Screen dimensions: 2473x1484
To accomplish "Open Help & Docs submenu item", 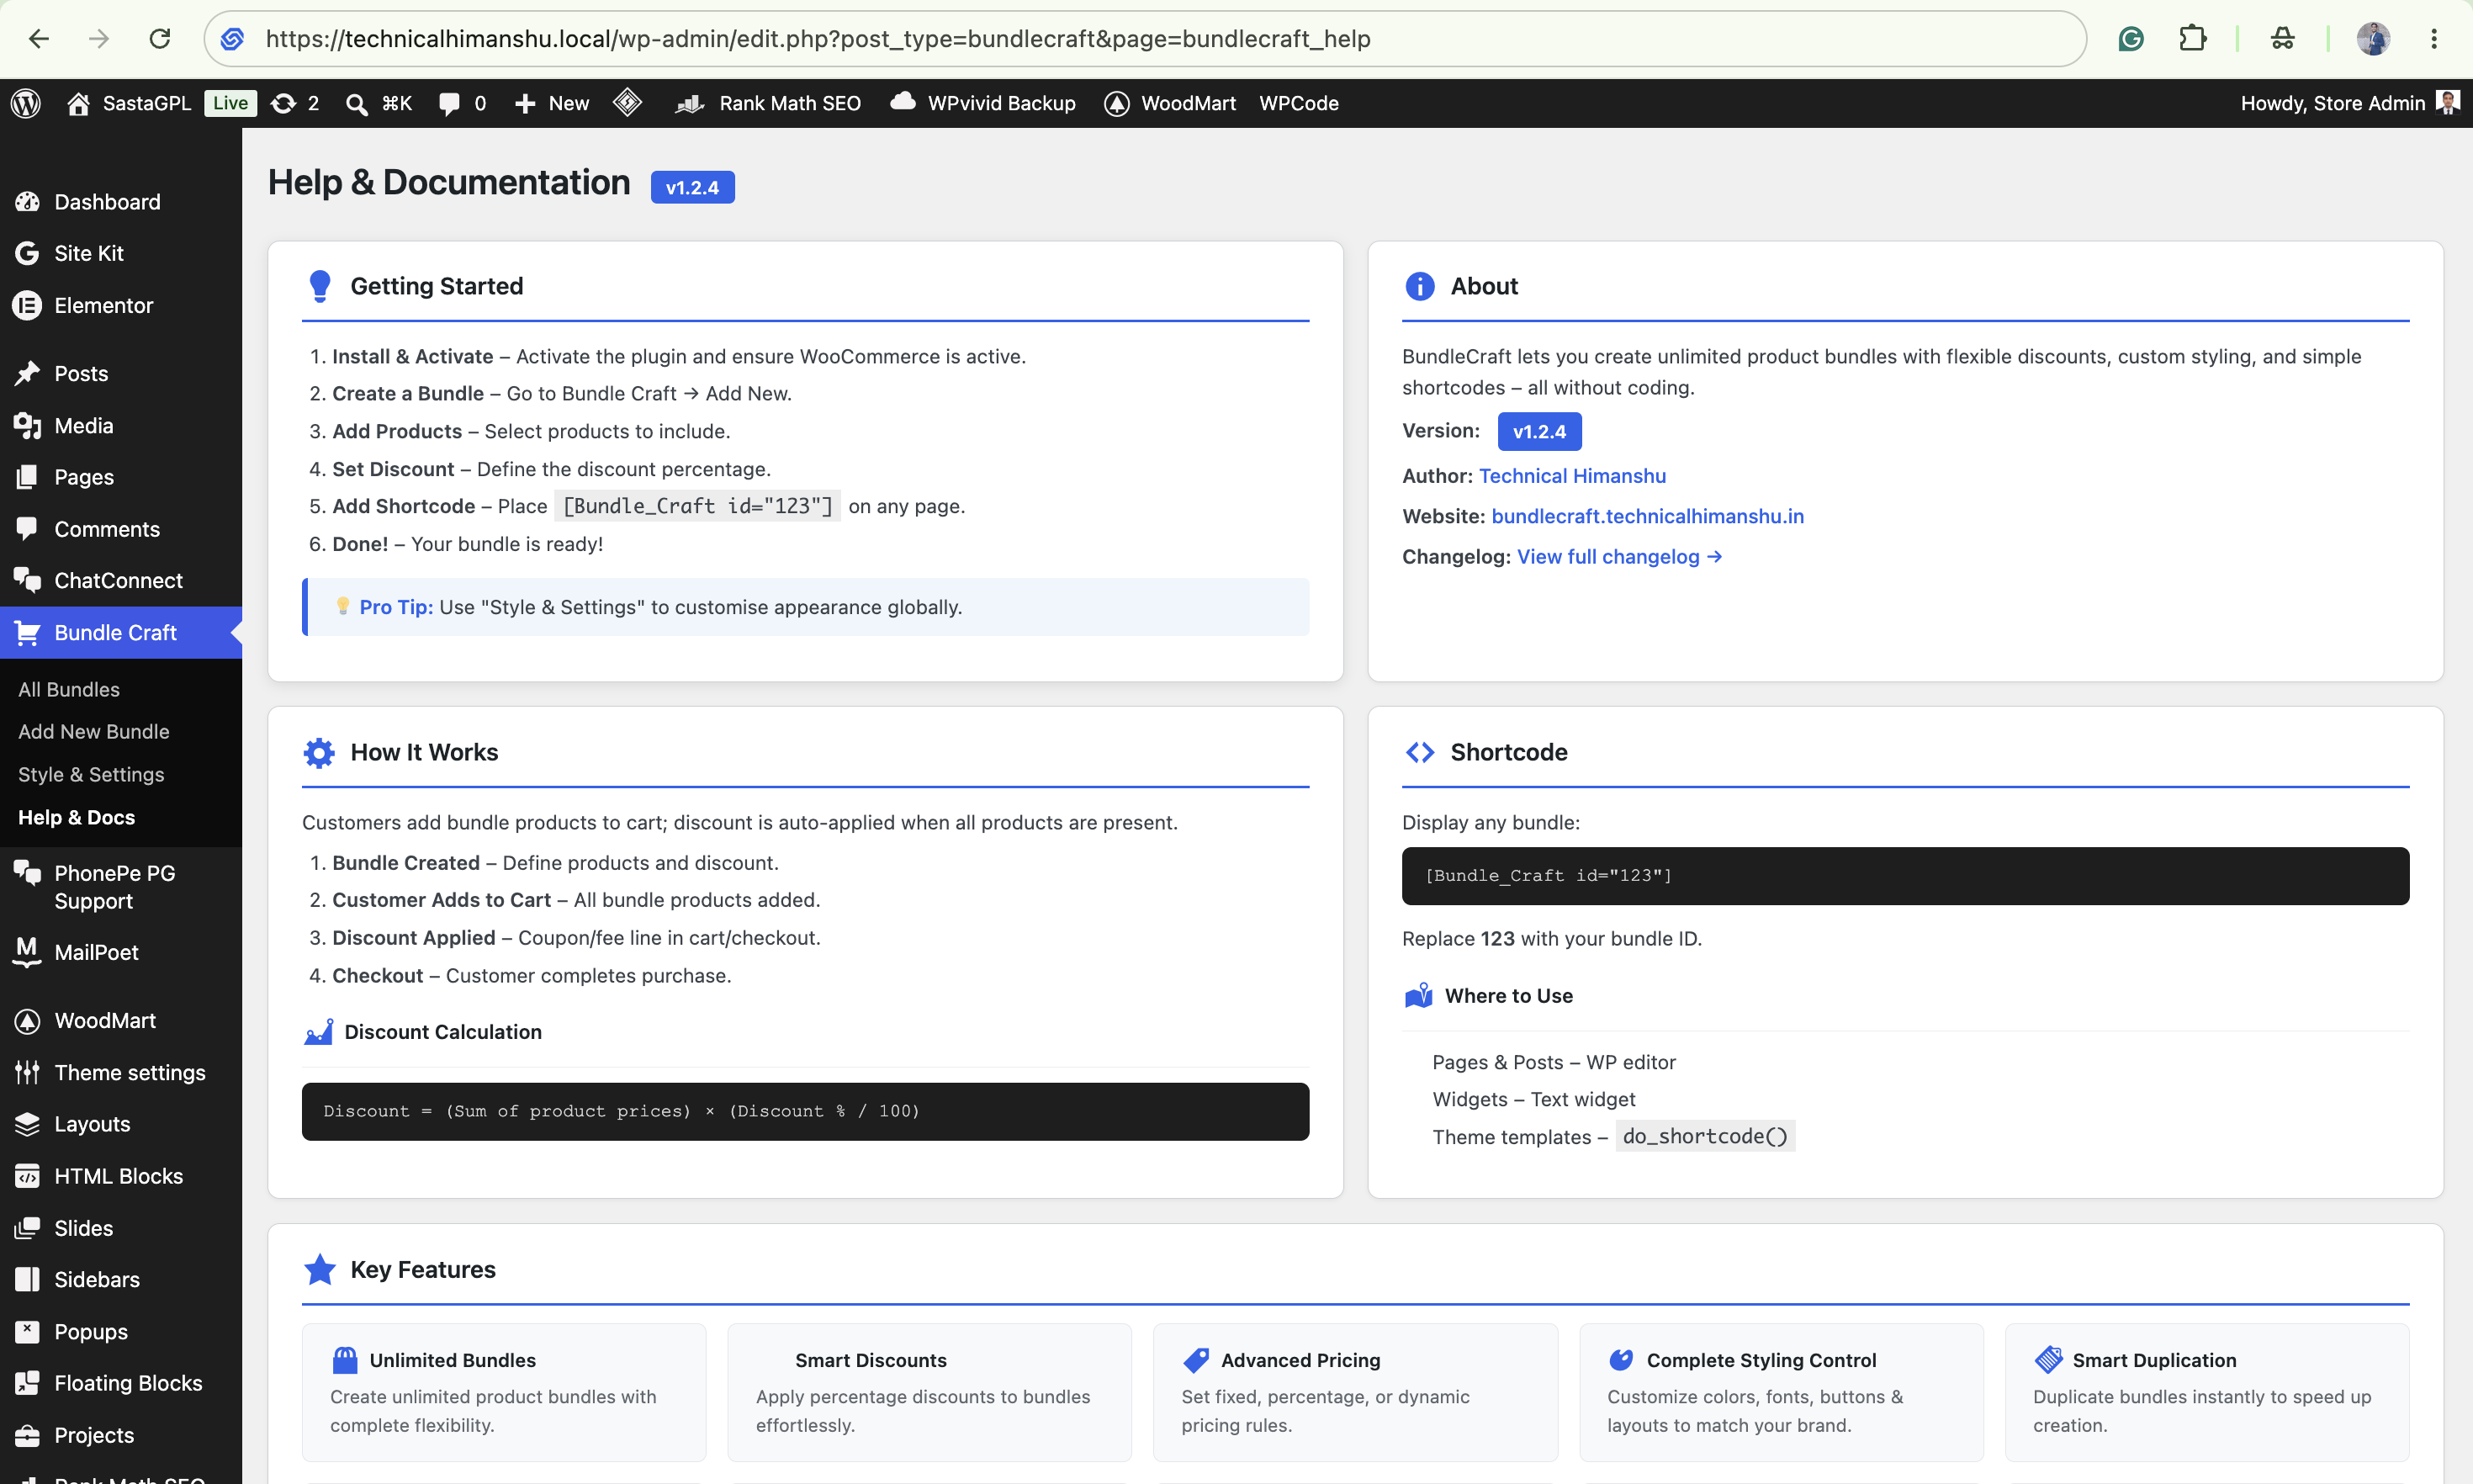I will tap(77, 817).
